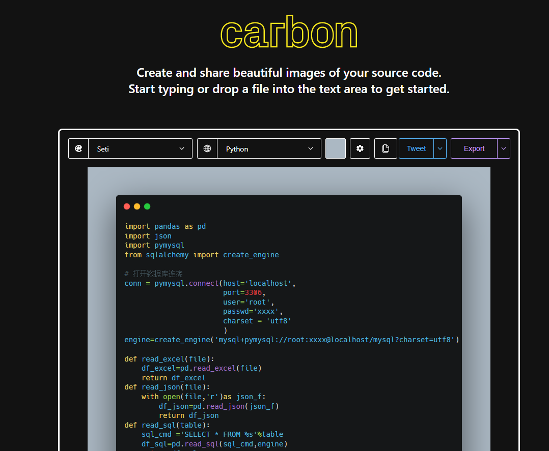549x451 pixels.
Task: Click the Chinese comment line in code
Action: click(153, 274)
